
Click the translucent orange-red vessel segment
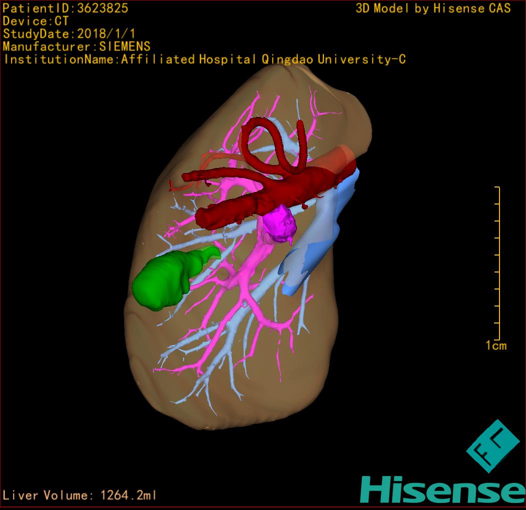(x=340, y=160)
